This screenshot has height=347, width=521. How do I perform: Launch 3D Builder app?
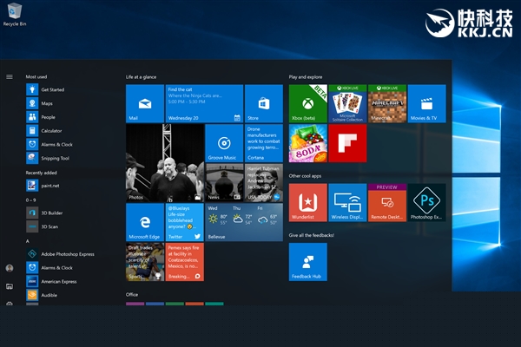44,213
